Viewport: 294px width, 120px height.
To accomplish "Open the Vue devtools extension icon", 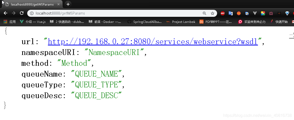I will (x=255, y=13).
